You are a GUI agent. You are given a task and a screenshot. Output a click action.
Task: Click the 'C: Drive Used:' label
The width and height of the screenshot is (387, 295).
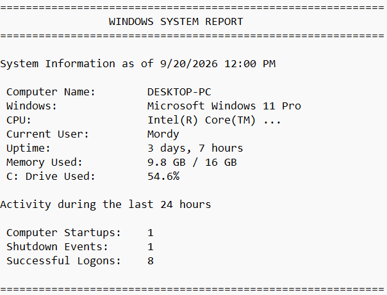pos(51,177)
